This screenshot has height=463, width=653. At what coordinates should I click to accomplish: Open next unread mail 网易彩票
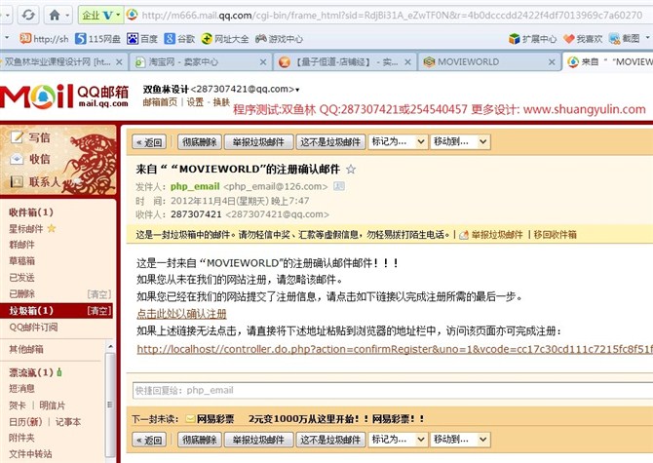pyautogui.click(x=215, y=419)
